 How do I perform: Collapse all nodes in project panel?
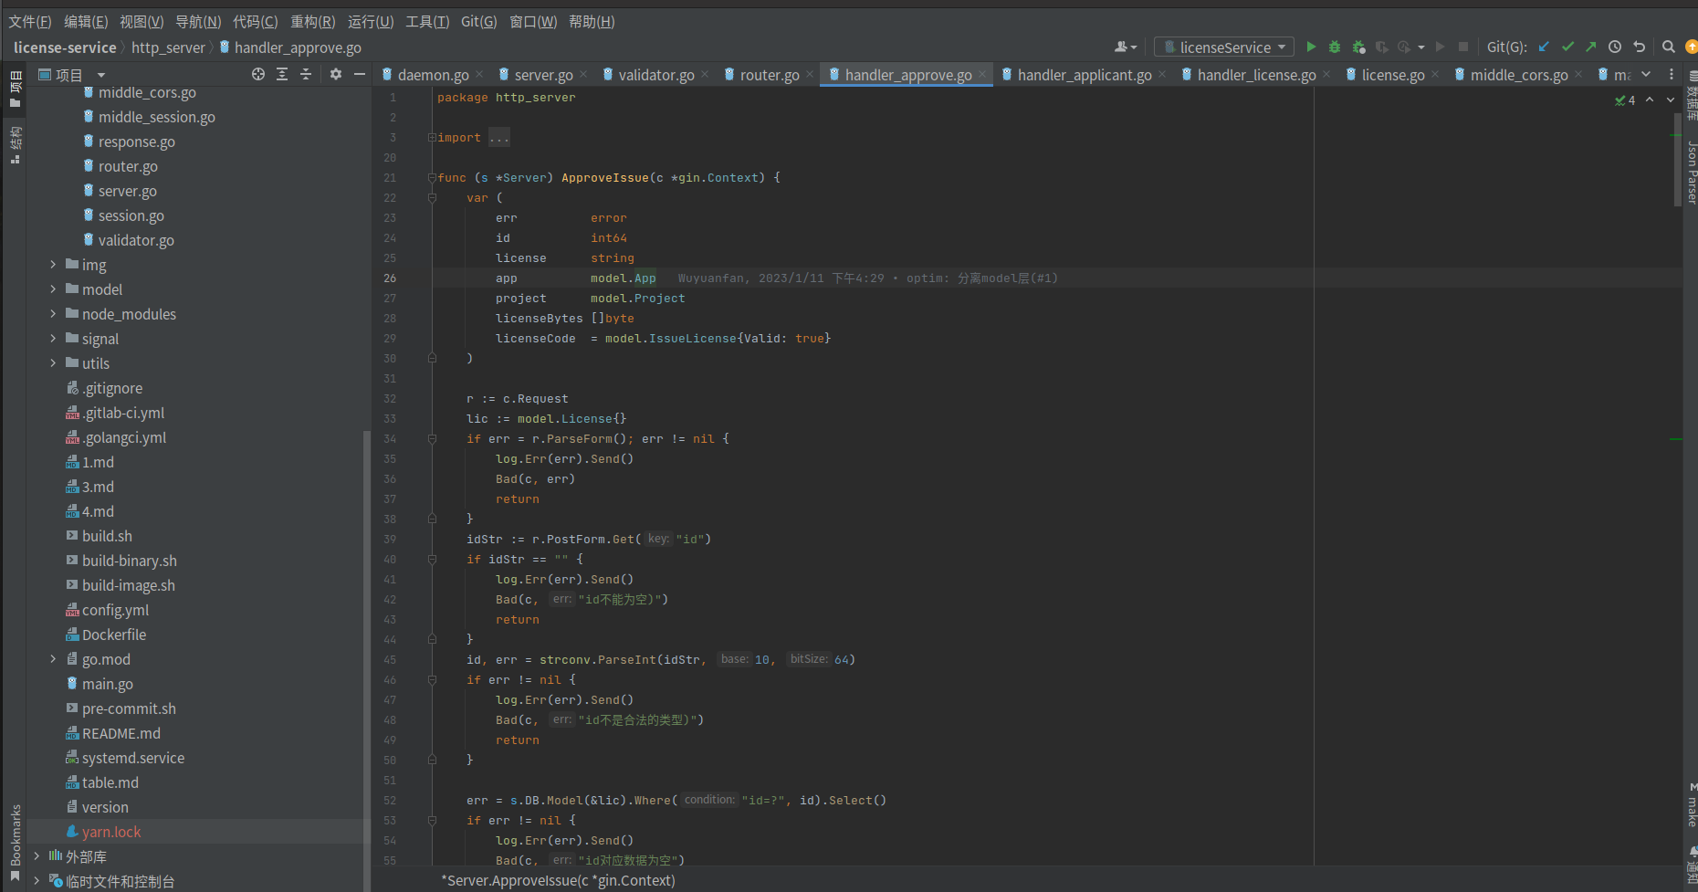306,74
